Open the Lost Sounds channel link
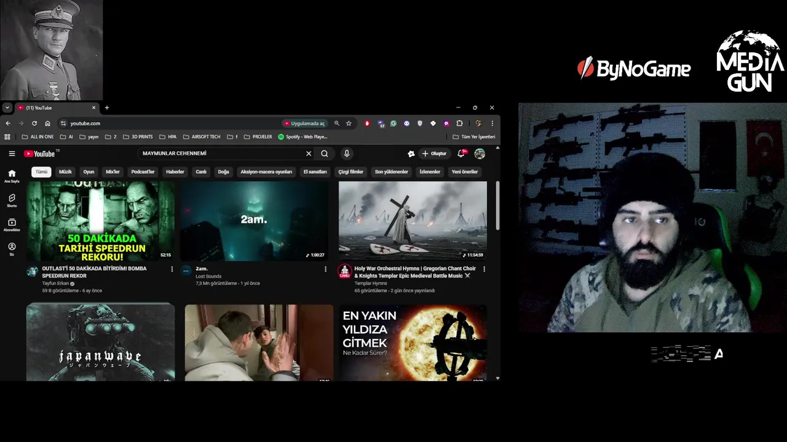This screenshot has width=787, height=442. pos(208,276)
